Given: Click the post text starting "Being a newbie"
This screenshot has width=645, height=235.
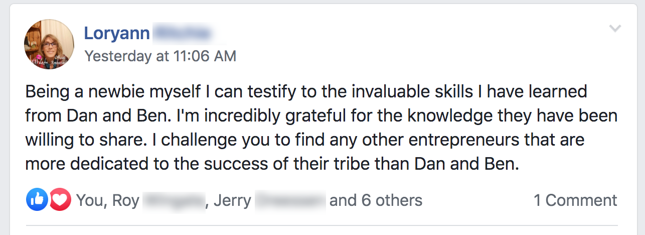Looking at the screenshot, I should click(x=71, y=92).
